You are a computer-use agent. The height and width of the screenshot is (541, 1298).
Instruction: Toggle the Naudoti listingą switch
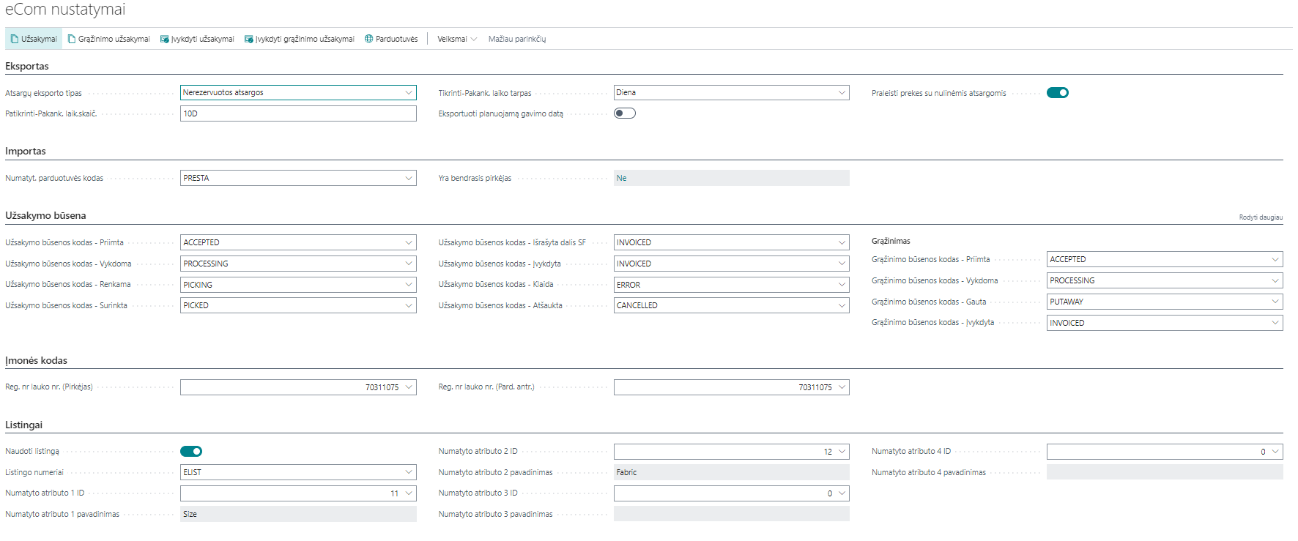point(191,451)
